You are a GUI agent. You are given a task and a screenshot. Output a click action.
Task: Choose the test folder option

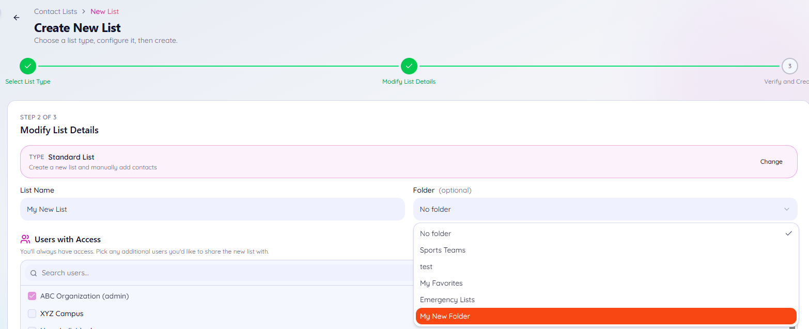(x=606, y=267)
